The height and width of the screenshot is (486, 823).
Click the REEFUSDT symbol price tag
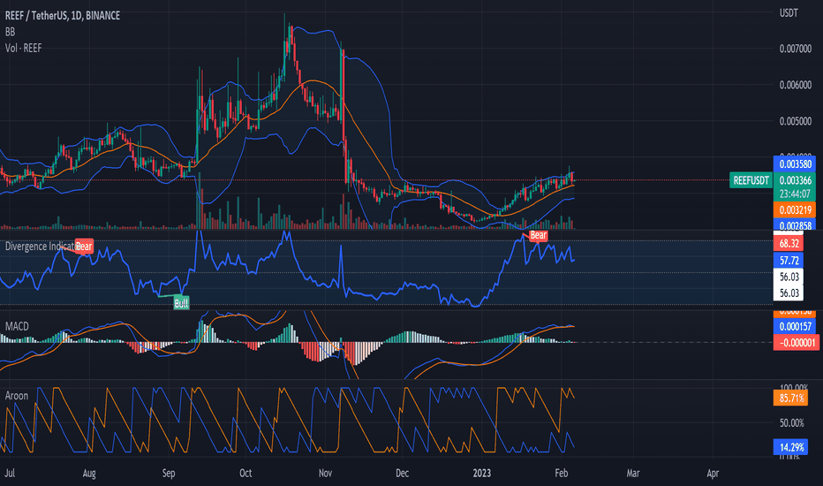click(751, 180)
